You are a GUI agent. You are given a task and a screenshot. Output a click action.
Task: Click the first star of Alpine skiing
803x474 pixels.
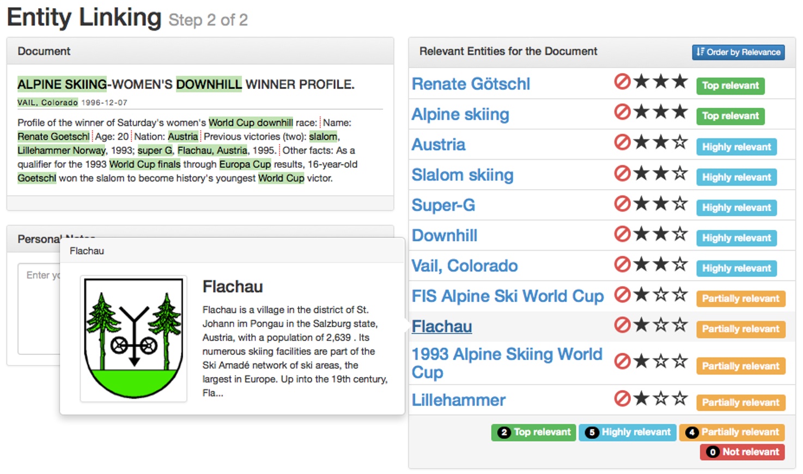pos(641,112)
